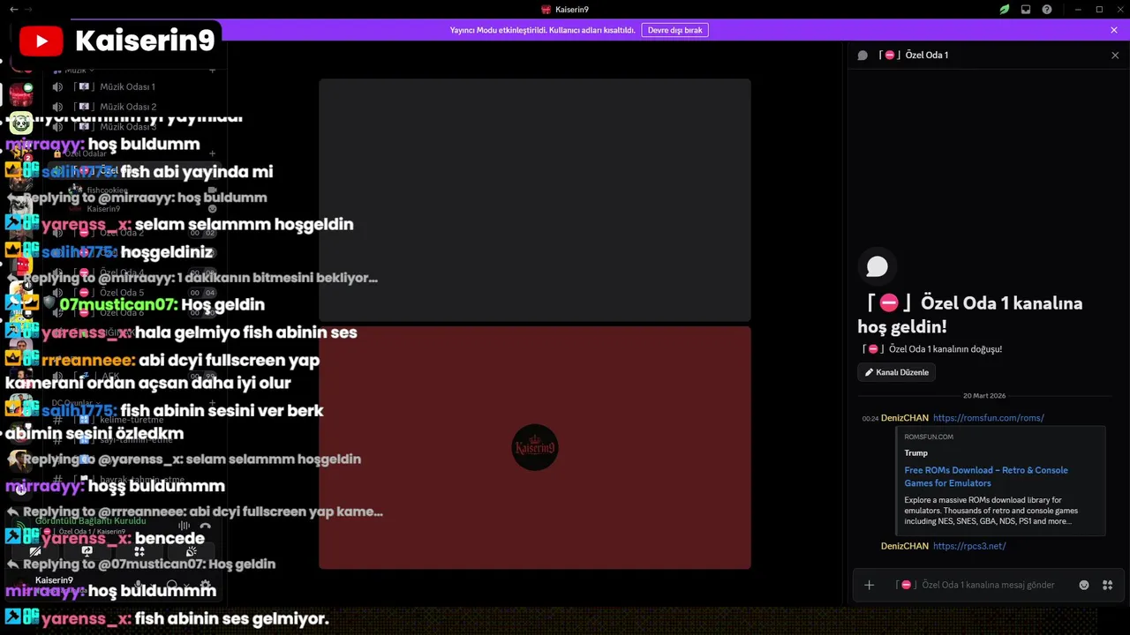Image resolution: width=1130 pixels, height=635 pixels.
Task: Open the apps icon in message bar
Action: (x=1108, y=585)
